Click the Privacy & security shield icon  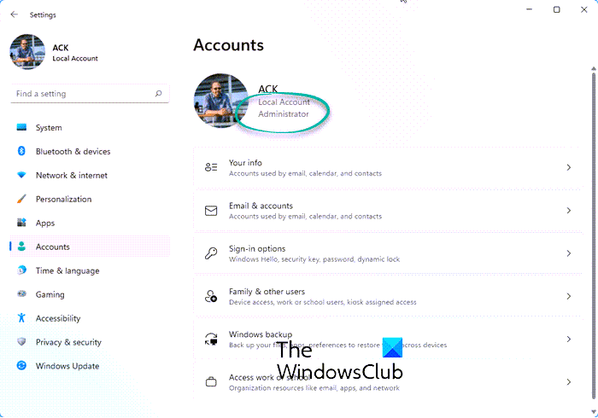21,341
